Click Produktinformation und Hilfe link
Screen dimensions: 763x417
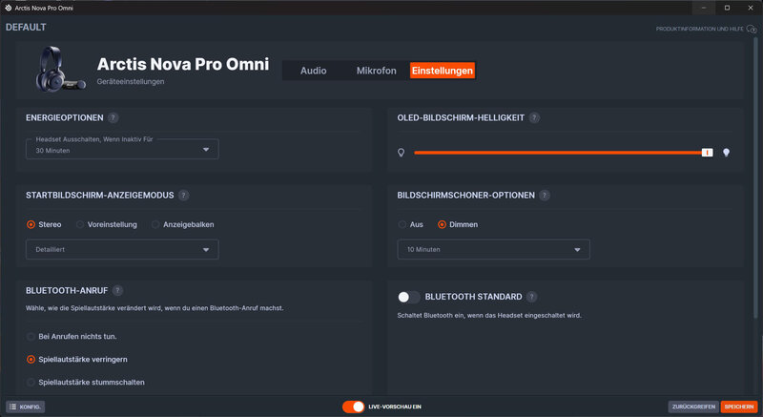[x=699, y=30]
